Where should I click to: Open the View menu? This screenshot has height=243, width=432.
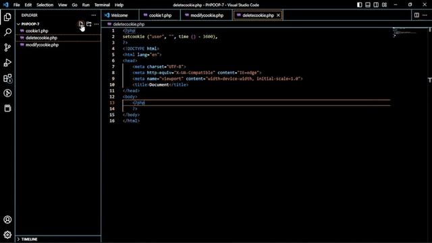pos(63,5)
